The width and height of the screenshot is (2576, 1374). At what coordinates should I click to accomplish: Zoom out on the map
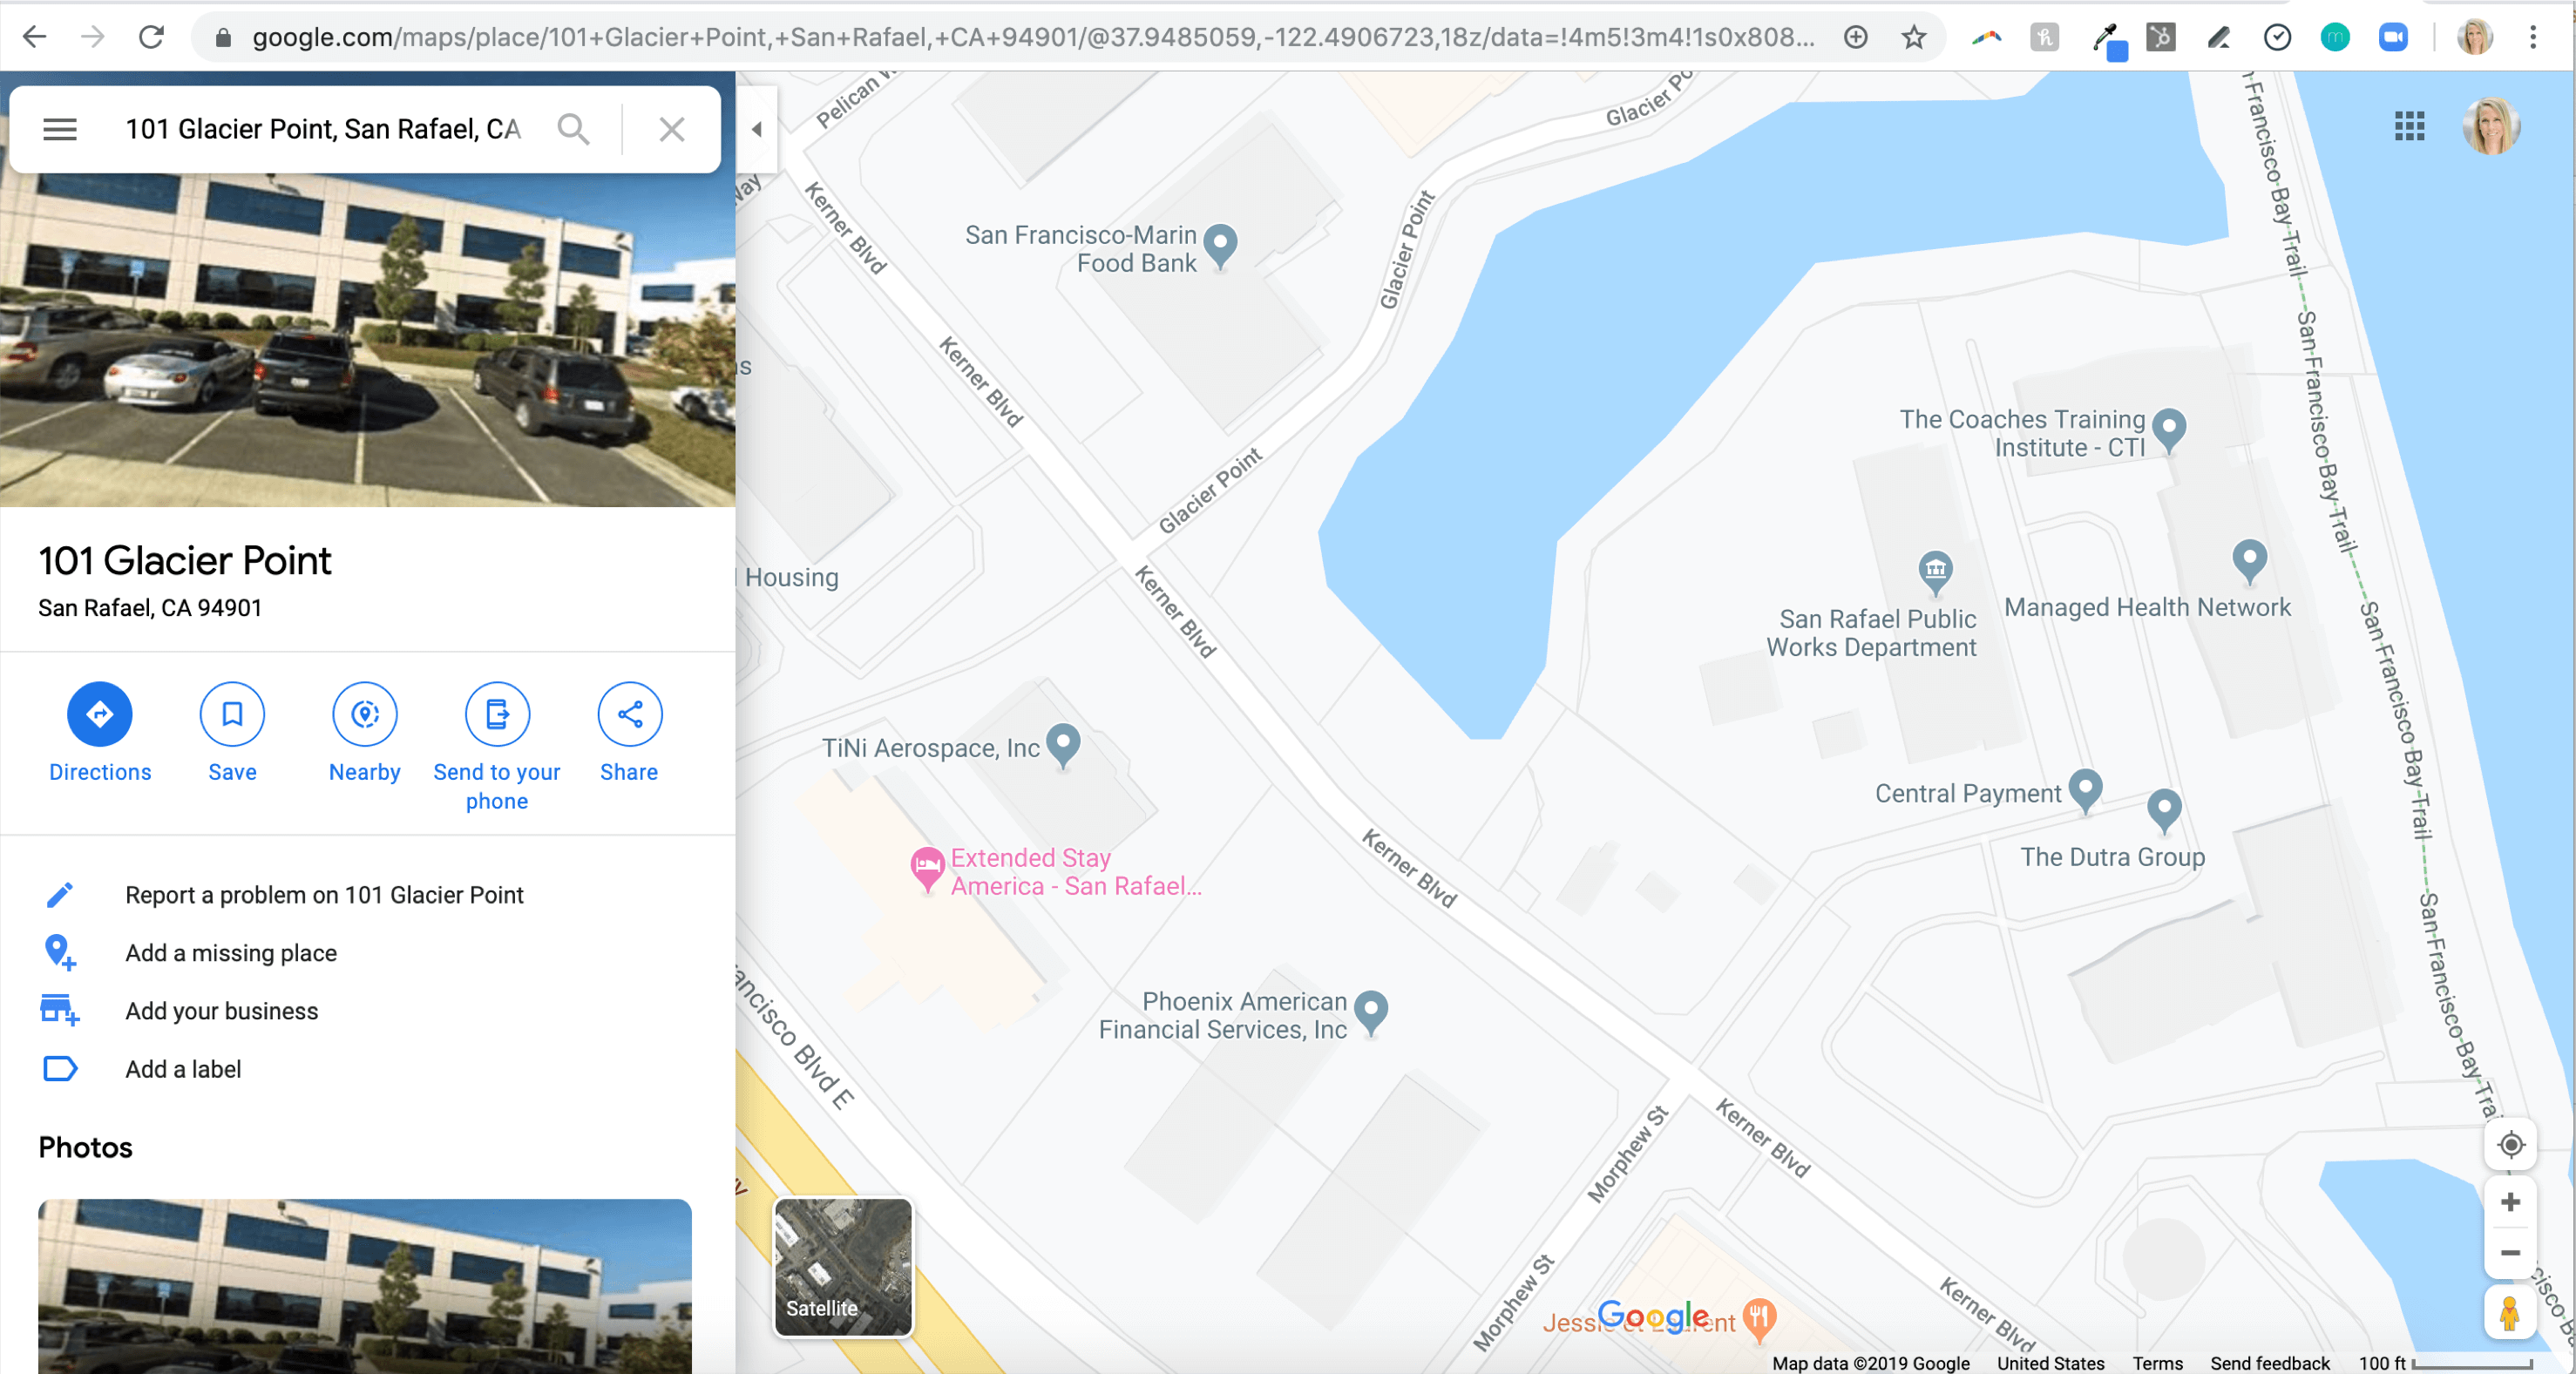2510,1252
